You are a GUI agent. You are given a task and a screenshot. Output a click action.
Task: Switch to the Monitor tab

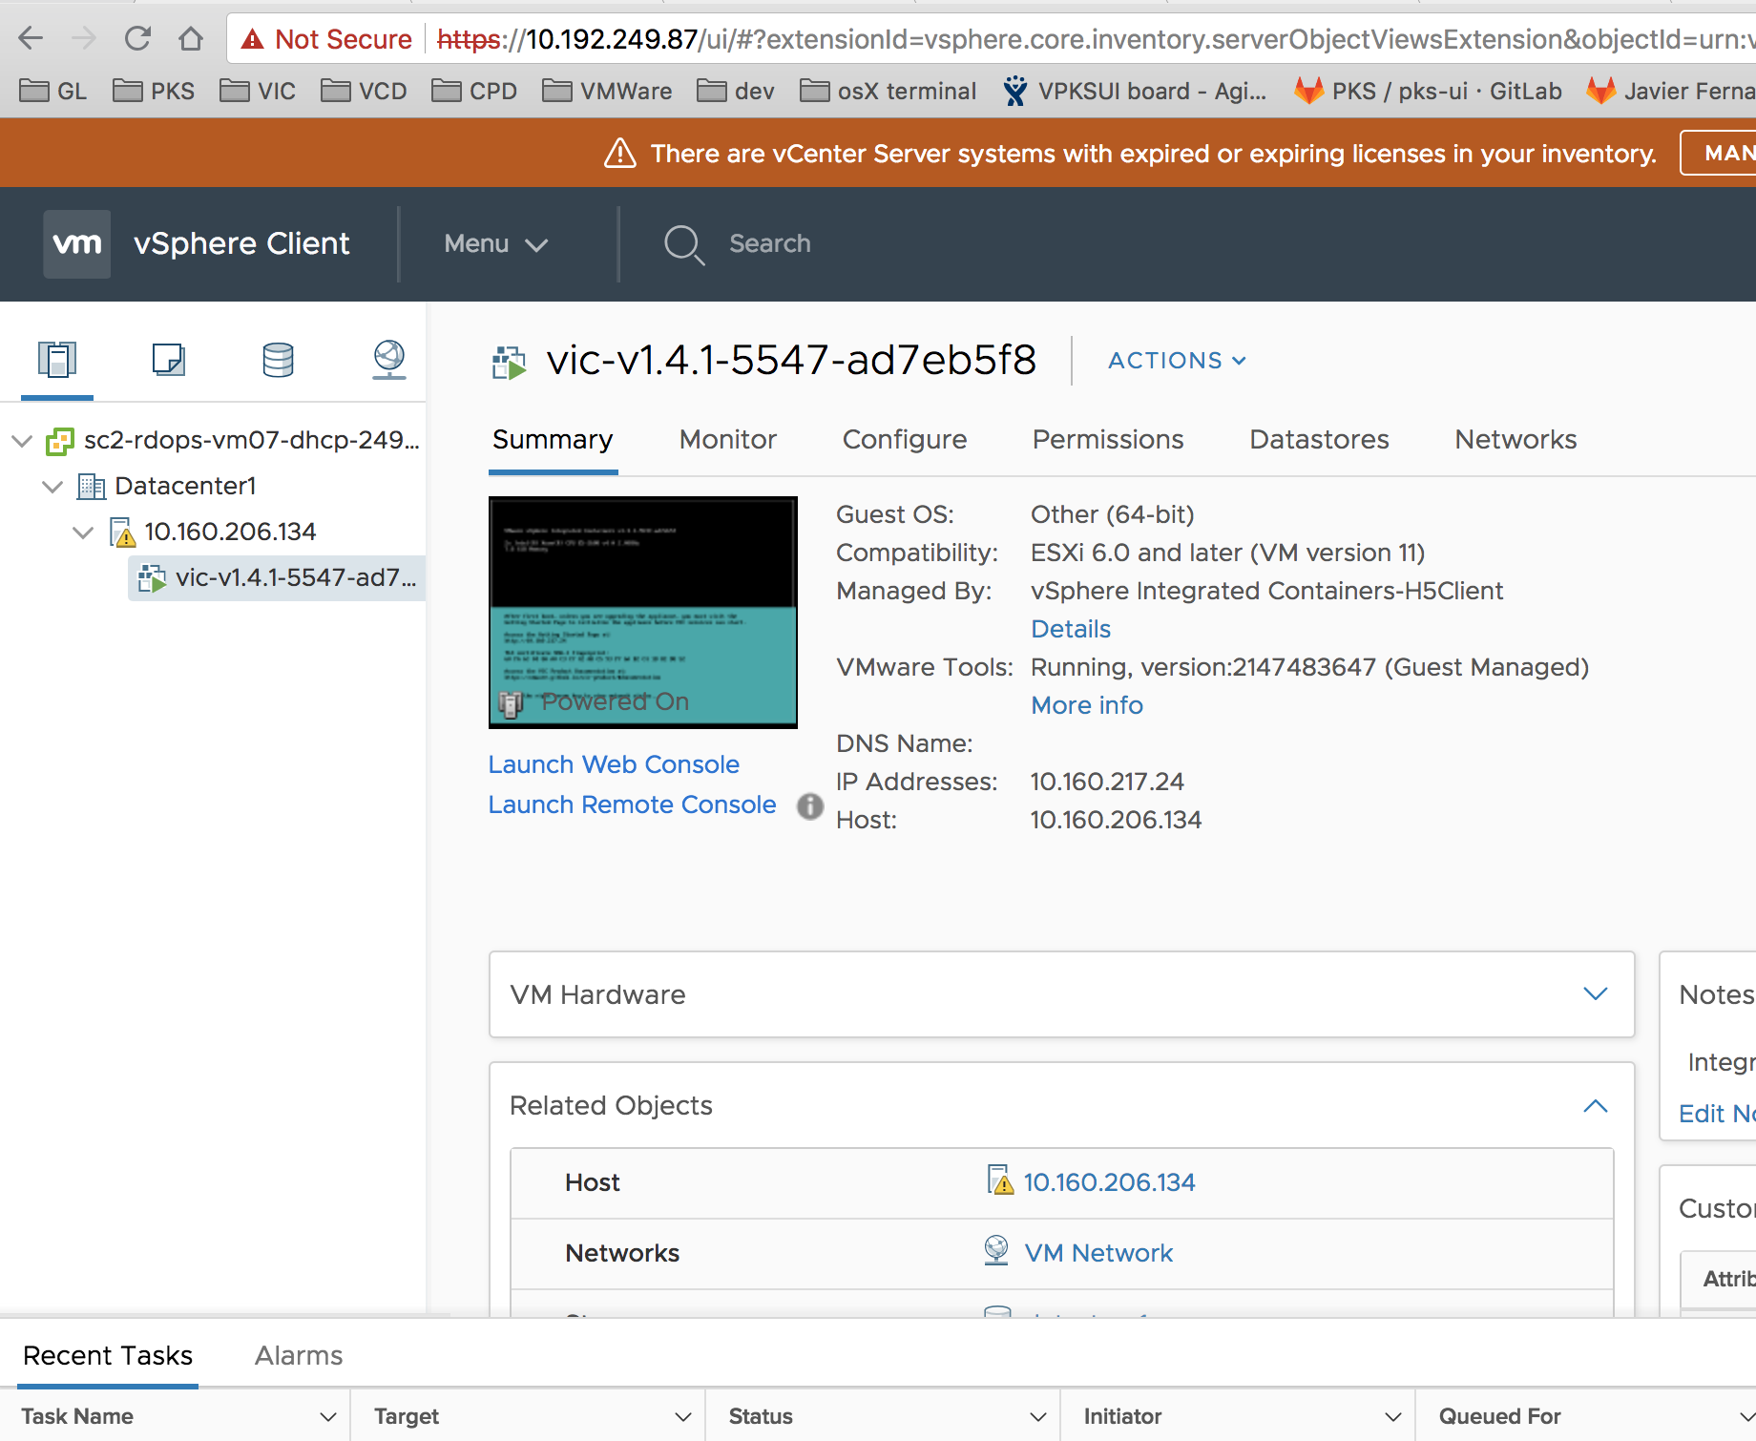coord(727,439)
